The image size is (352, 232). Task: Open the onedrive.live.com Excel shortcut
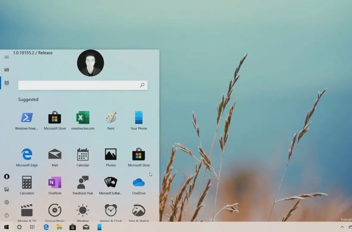click(83, 121)
